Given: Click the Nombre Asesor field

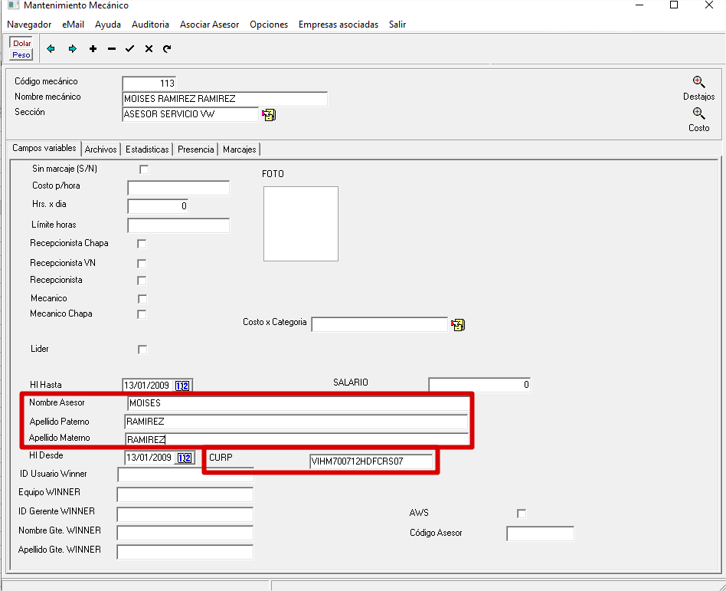Looking at the screenshot, I should tap(298, 403).
